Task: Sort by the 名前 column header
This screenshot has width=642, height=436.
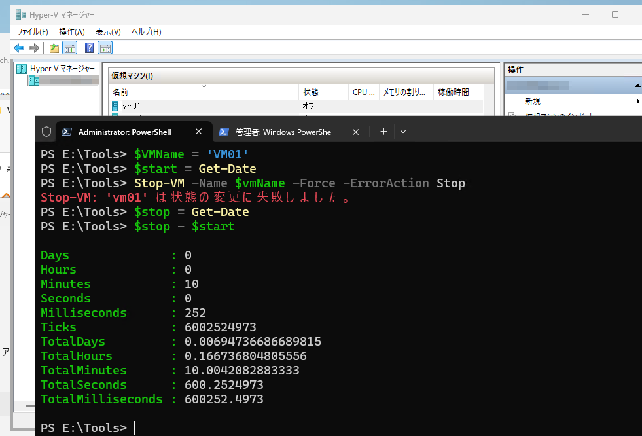Action: (204, 92)
